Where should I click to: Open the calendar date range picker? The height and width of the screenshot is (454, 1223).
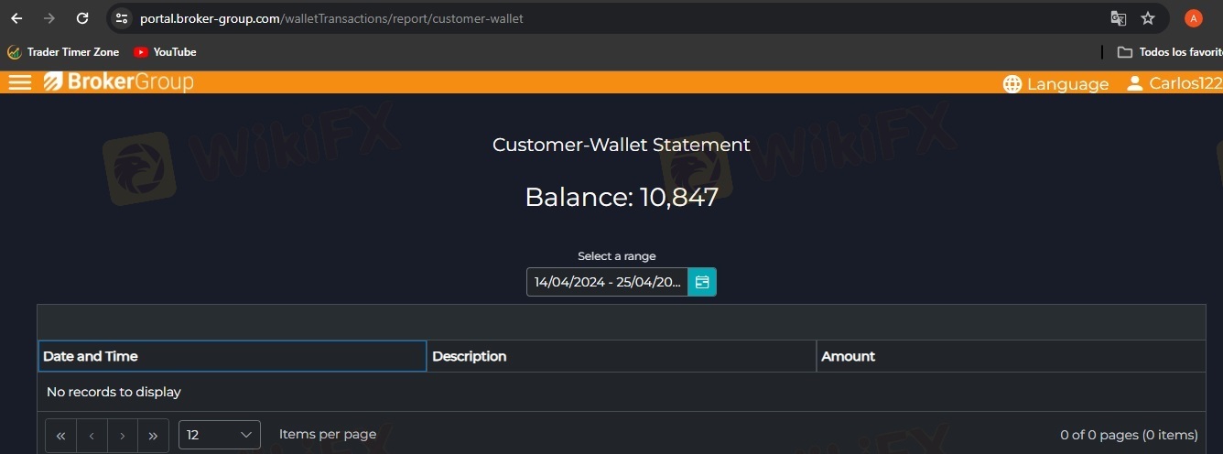click(x=702, y=282)
